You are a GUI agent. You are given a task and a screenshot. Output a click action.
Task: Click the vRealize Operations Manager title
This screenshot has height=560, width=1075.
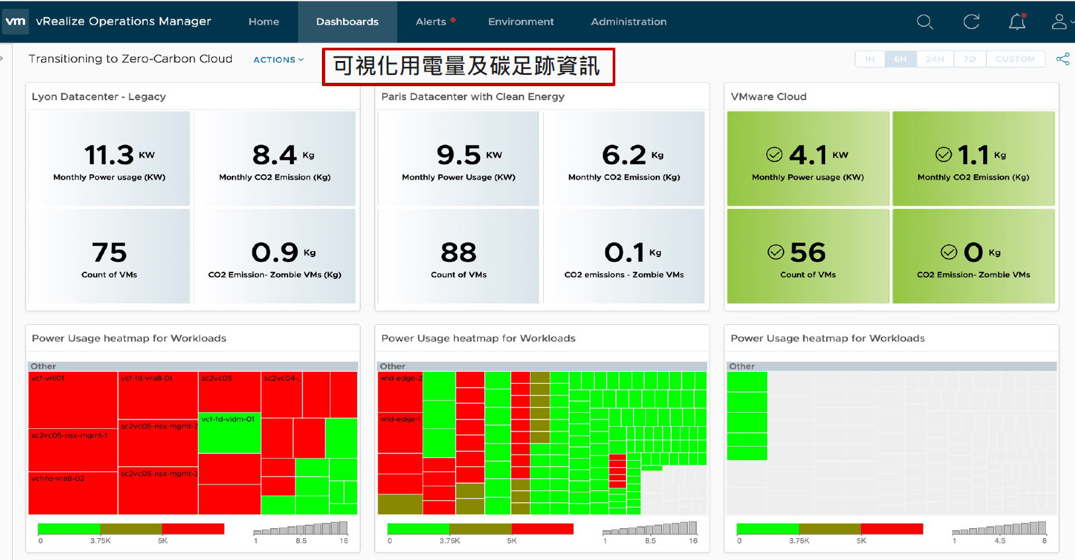[x=123, y=21]
